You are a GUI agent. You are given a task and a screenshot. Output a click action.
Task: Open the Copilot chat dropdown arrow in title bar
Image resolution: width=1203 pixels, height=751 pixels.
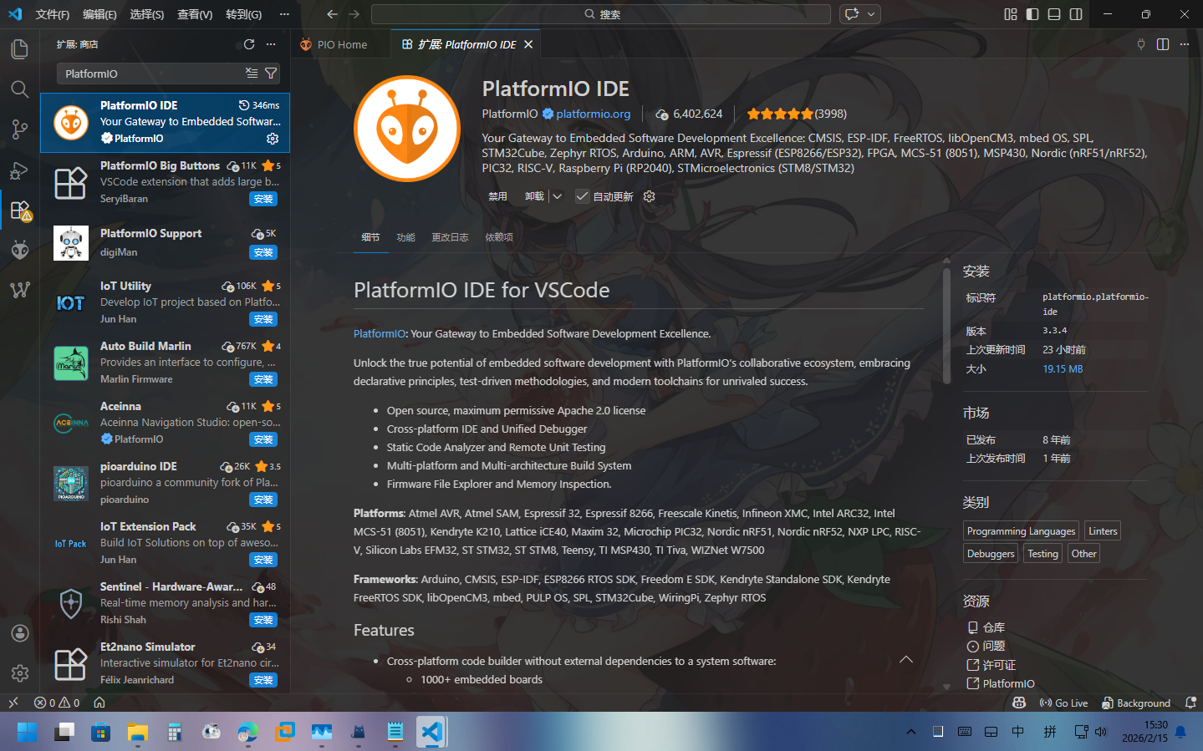(871, 14)
